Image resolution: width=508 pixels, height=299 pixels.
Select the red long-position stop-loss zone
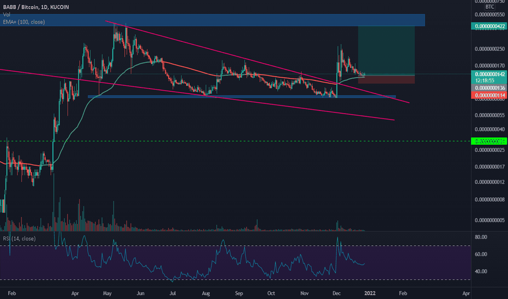pos(386,79)
